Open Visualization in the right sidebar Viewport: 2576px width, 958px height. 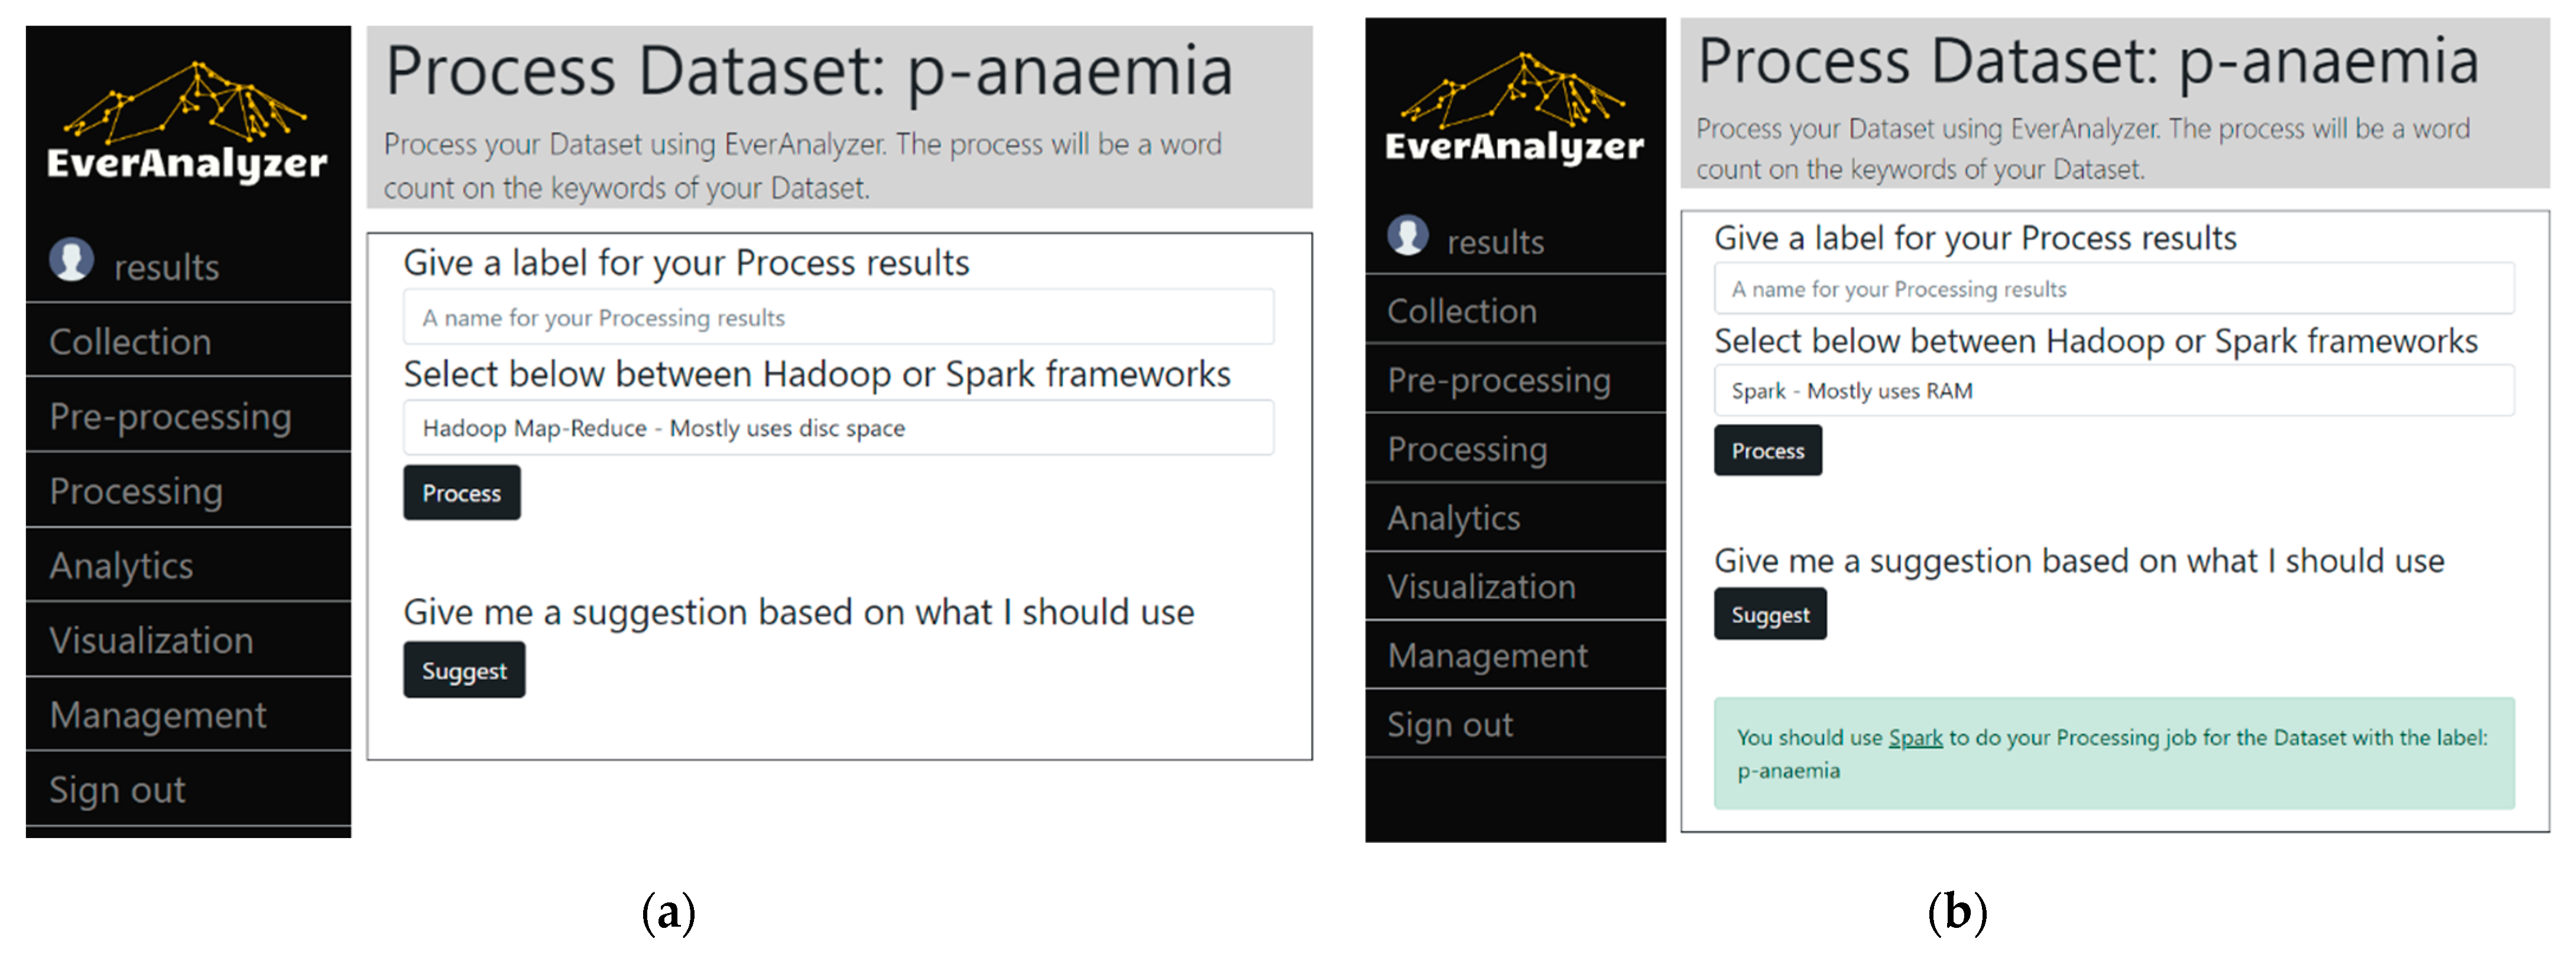click(x=1481, y=587)
